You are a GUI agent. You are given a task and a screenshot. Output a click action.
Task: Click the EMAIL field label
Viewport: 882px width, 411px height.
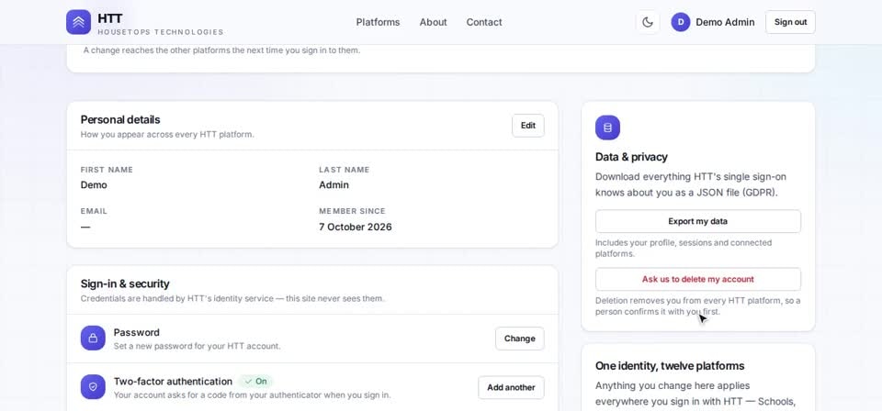[x=94, y=211]
